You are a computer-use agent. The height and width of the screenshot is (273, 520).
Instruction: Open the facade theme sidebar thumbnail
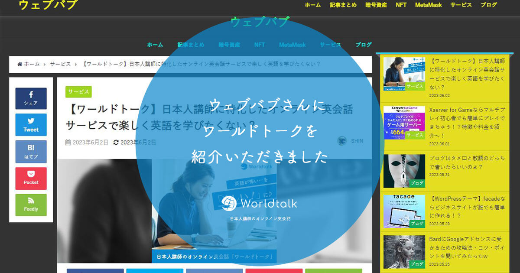coord(404,211)
